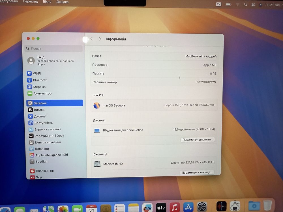Image resolution: width=283 pixels, height=212 pixels.
Task: Open Reminders from the Dock
Action: 119,208
